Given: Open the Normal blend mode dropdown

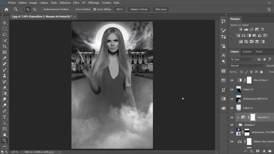Looking at the screenshot, I should pyautogui.click(x=247, y=65).
